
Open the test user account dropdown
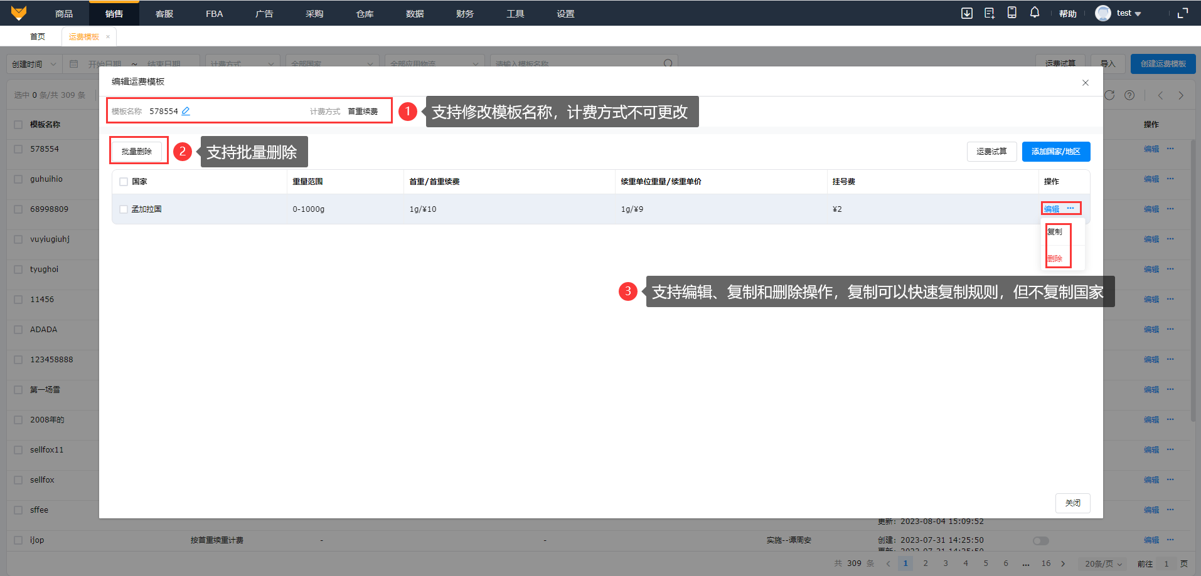[x=1119, y=13]
